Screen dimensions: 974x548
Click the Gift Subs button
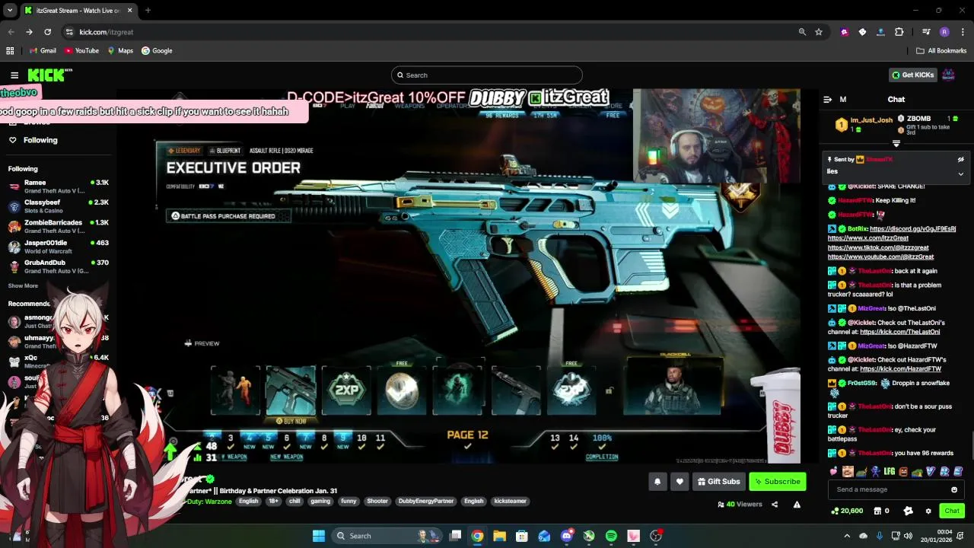click(718, 482)
